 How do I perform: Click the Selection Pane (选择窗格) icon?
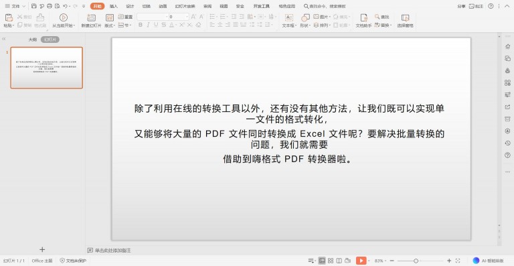[x=405, y=18]
